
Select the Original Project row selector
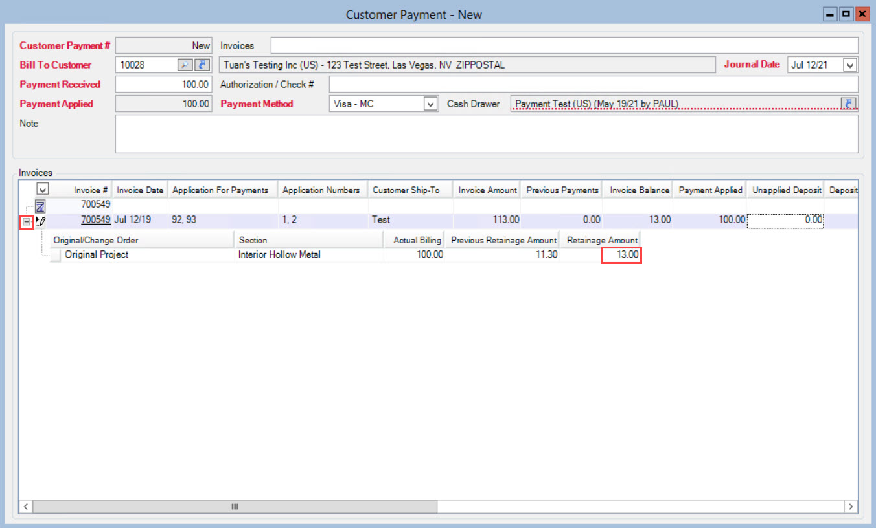pyautogui.click(x=56, y=255)
